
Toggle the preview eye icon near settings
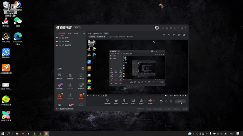[166, 102]
